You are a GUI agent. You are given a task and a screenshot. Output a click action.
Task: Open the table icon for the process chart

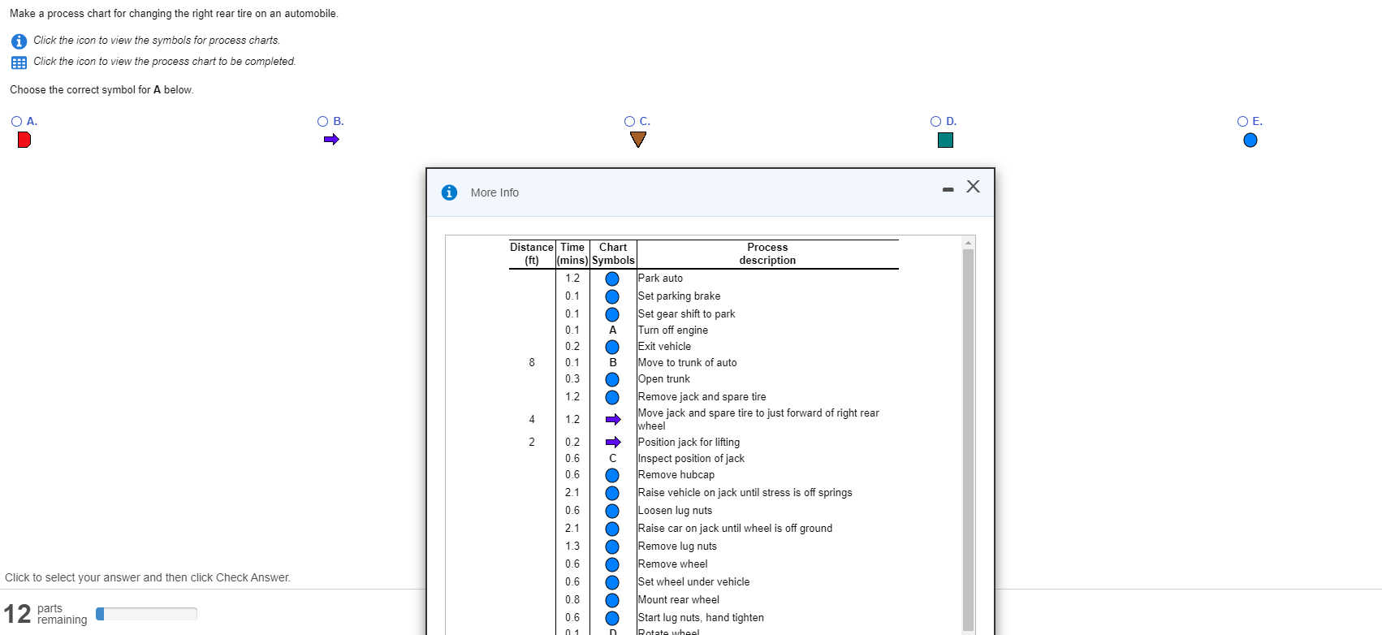(x=19, y=63)
